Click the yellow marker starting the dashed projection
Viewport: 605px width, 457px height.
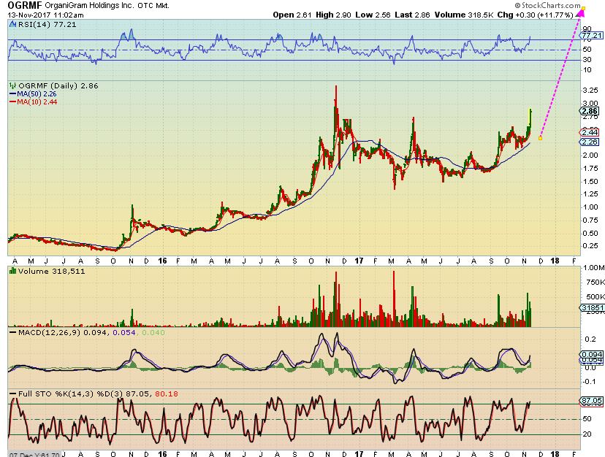pyautogui.click(x=539, y=137)
